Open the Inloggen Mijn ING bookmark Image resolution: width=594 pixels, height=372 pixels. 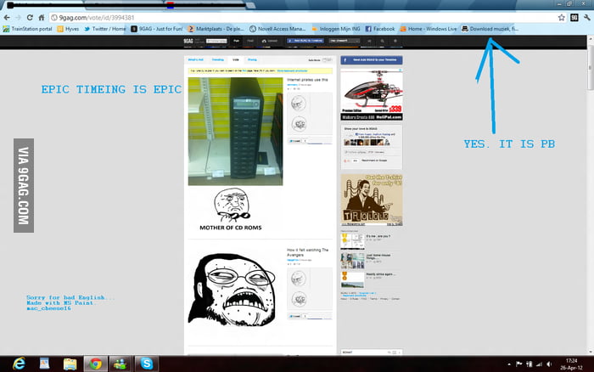coord(336,29)
